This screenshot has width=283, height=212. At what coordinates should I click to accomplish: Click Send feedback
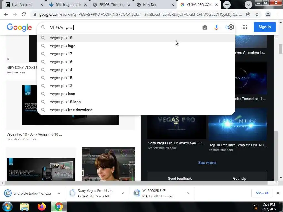click(180, 178)
